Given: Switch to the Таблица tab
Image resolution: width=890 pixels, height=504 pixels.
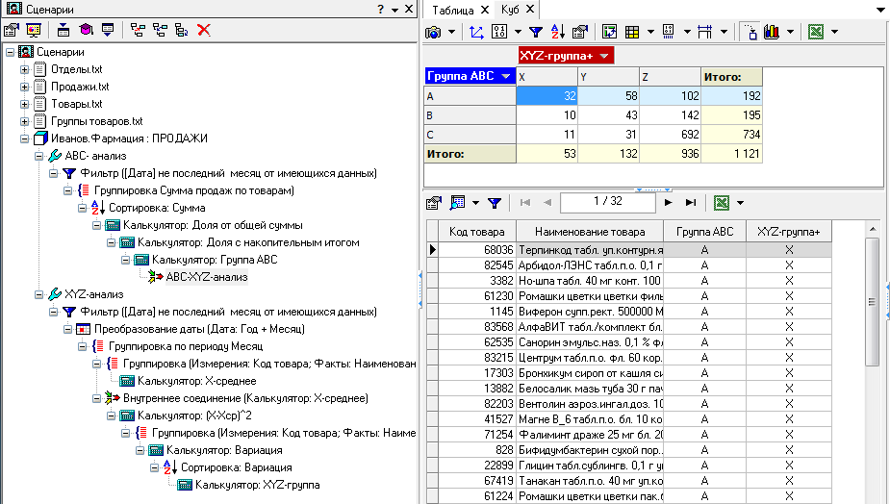Looking at the screenshot, I should pyautogui.click(x=453, y=11).
